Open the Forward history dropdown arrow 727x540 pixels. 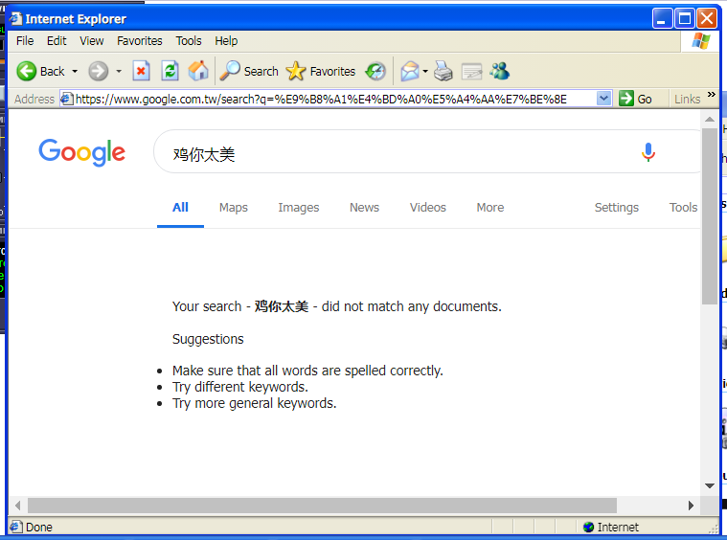pyautogui.click(x=119, y=72)
